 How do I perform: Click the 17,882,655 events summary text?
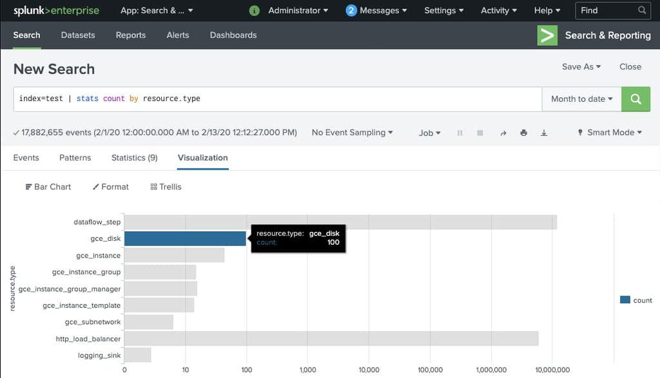tap(159, 133)
